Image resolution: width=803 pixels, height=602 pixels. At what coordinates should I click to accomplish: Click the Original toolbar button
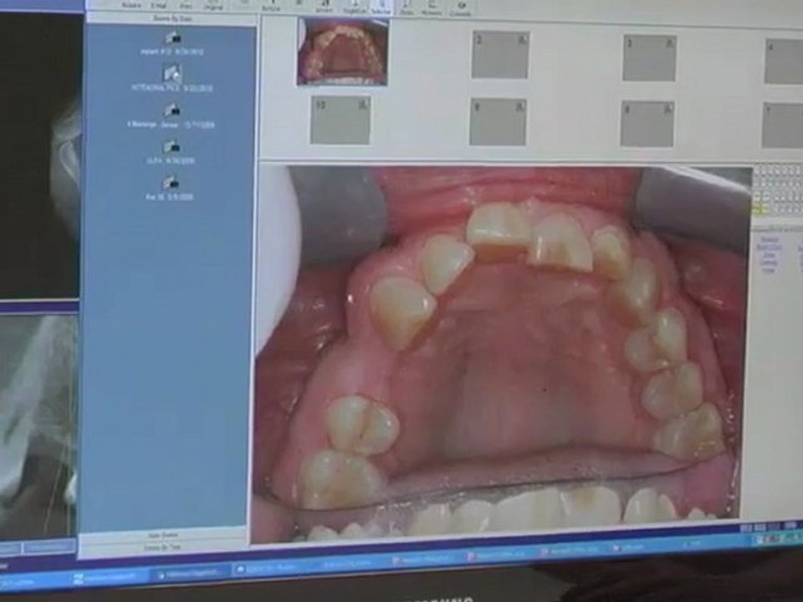[212, 4]
